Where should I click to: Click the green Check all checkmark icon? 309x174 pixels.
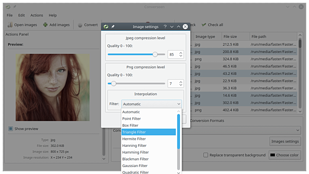click(203, 25)
